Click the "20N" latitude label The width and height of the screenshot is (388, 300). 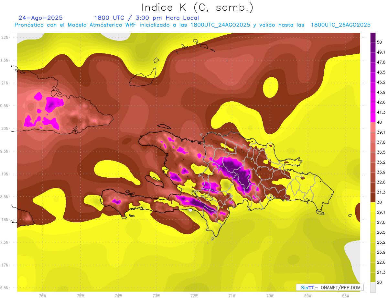[x=5, y=128]
